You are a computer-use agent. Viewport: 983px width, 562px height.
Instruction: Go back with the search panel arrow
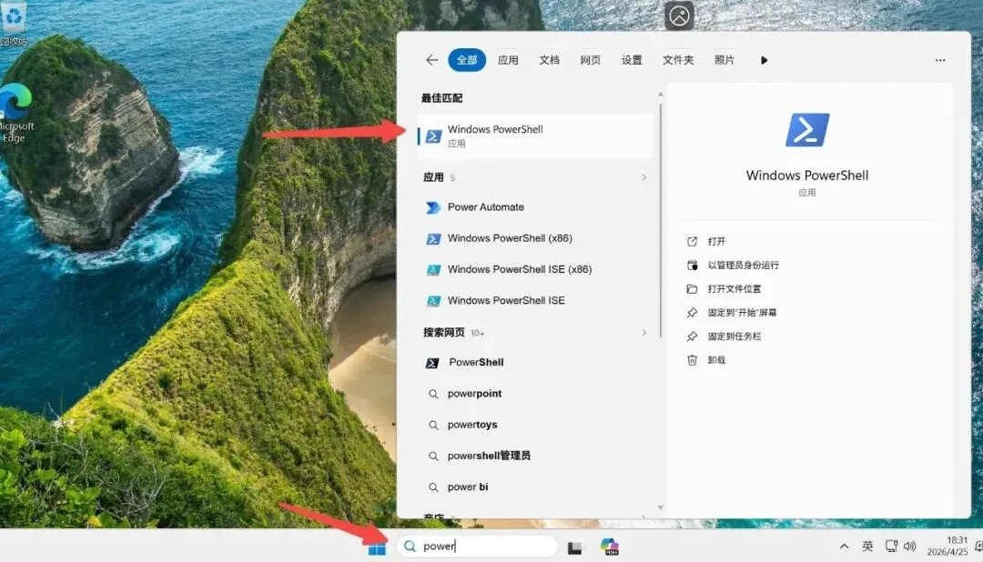click(432, 60)
